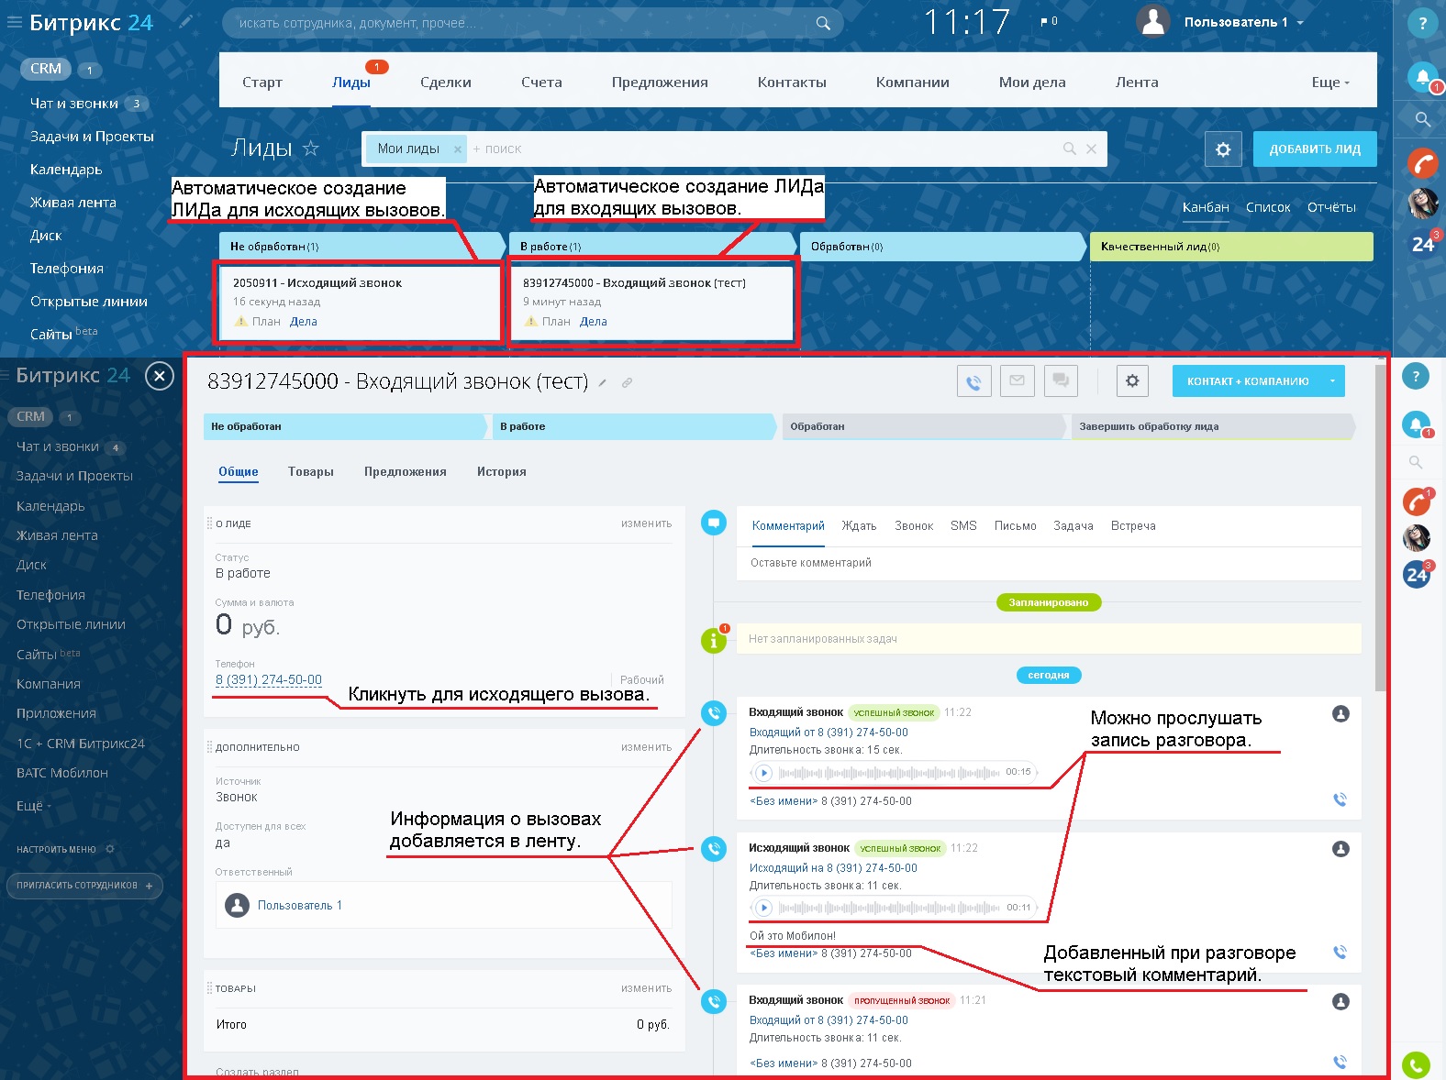Remove the Мои лиды filter chip

tap(457, 149)
